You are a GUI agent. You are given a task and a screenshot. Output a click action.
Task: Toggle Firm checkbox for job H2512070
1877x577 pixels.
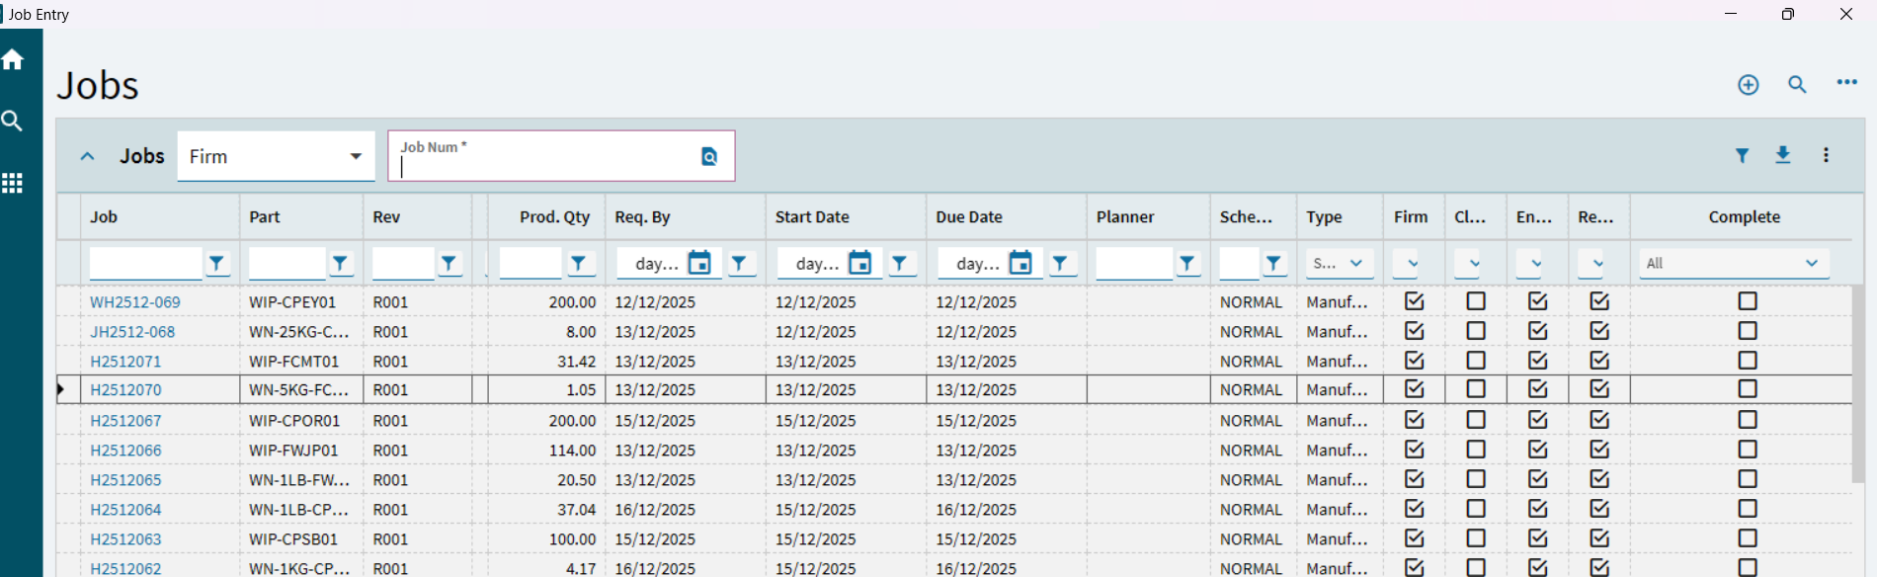coord(1414,389)
